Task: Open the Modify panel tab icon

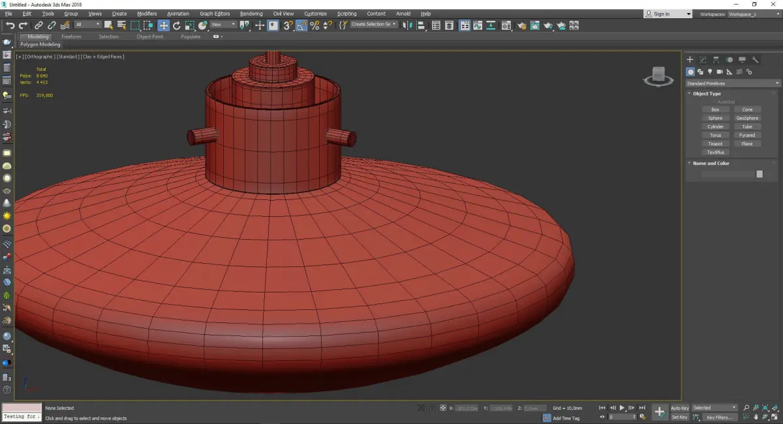Action: tap(703, 59)
